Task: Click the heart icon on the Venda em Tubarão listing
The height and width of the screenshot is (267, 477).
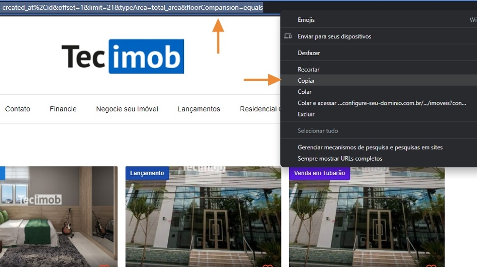Action: tap(431, 266)
